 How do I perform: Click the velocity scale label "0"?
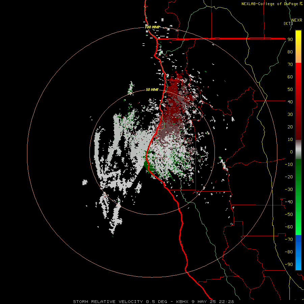click(x=292, y=152)
